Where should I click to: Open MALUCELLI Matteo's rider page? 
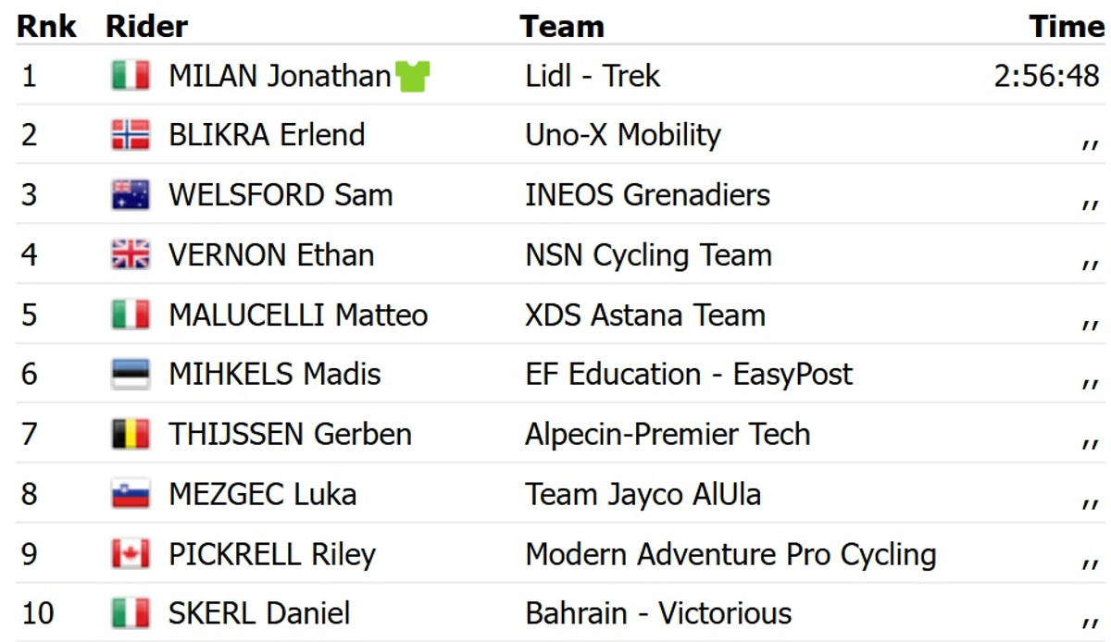coord(298,315)
